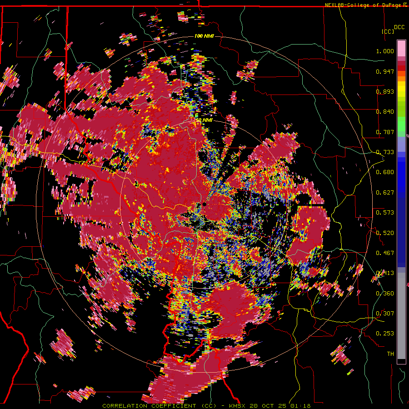Select the 0.893 legend value

[x=385, y=91]
